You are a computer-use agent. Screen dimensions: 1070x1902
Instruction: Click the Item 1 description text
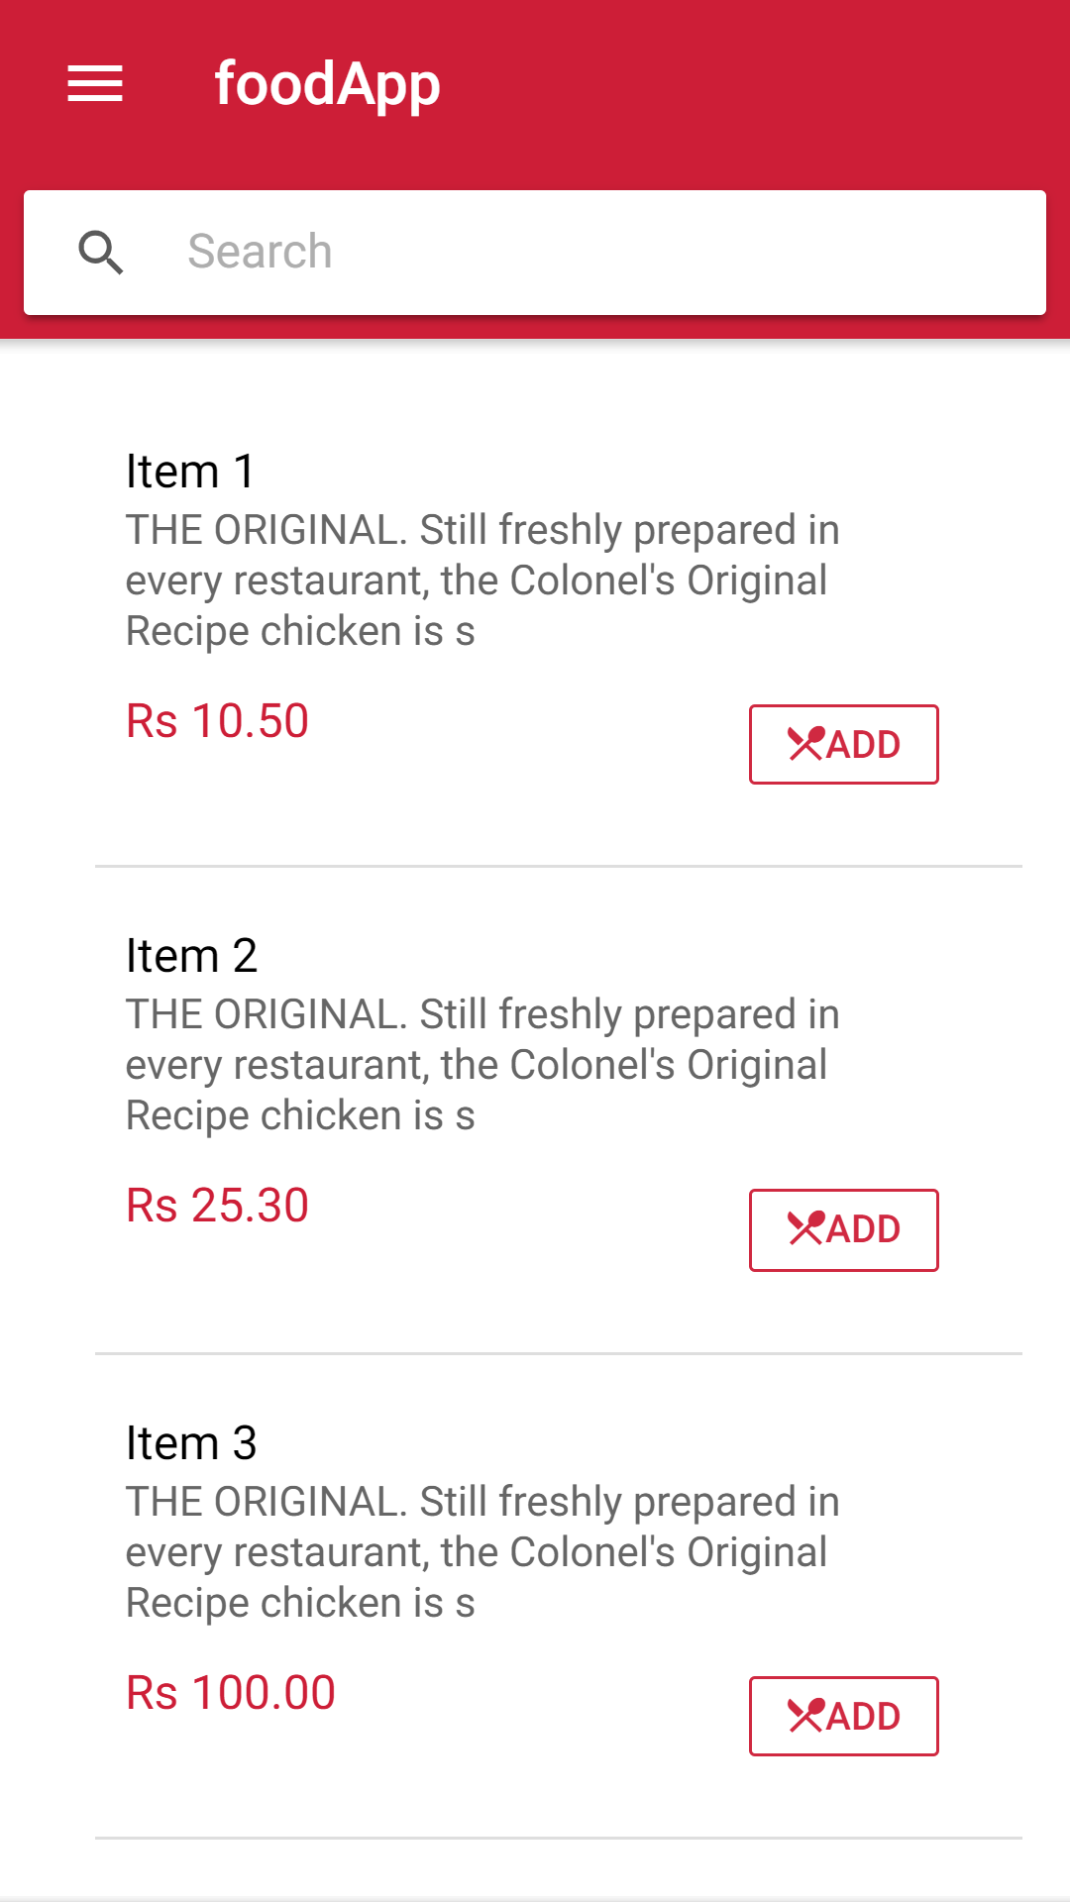[x=481, y=581]
